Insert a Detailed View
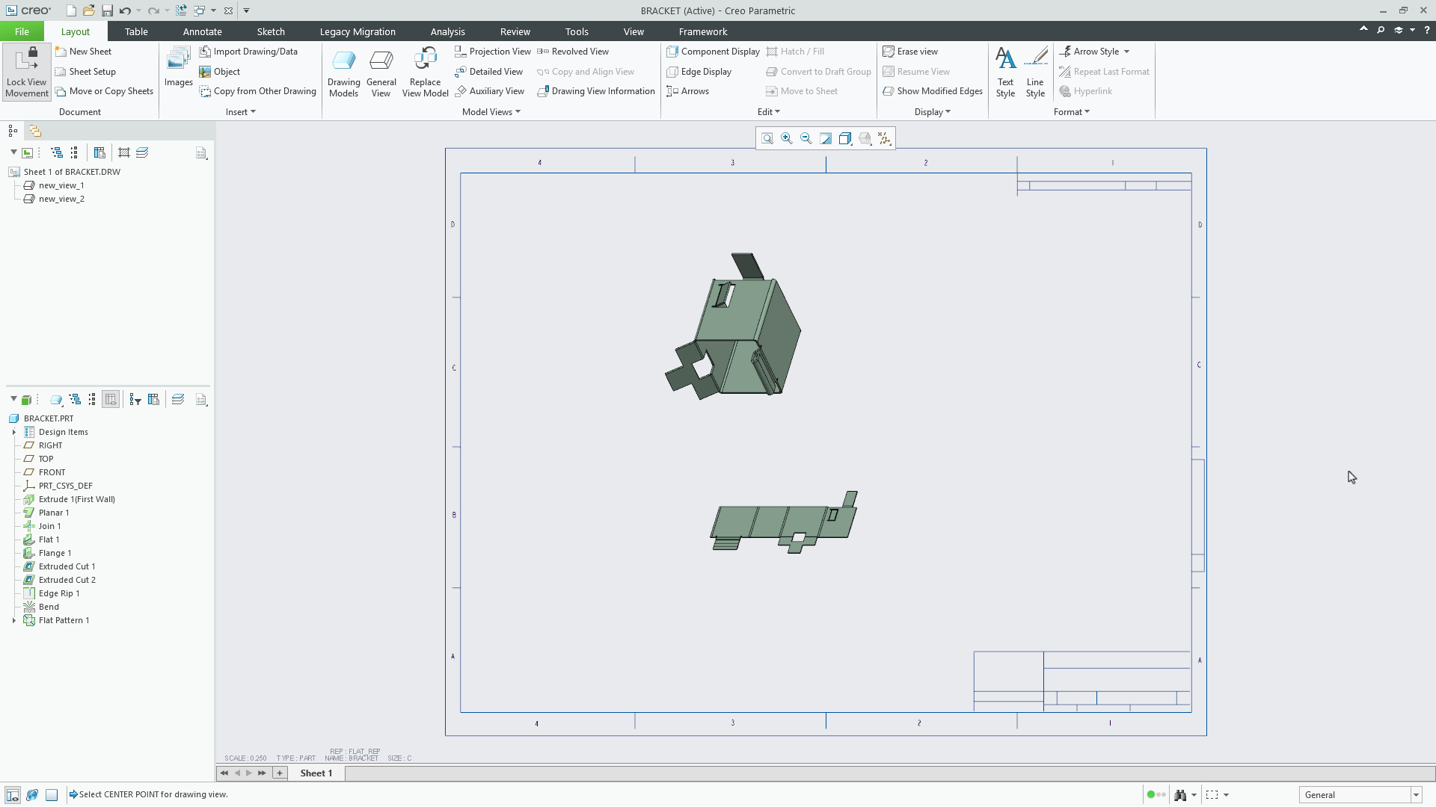This screenshot has height=807, width=1436. 489,72
